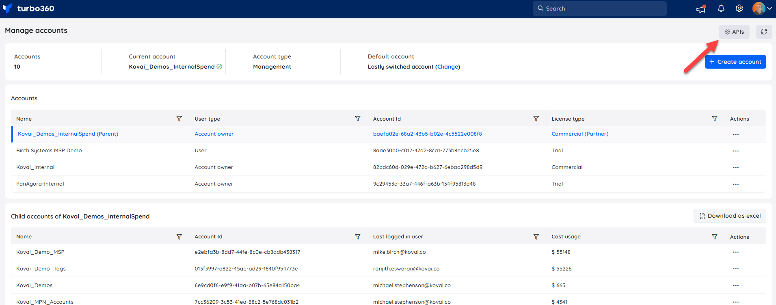Click the baefa02e account Id link
776x305 pixels.
pyautogui.click(x=428, y=134)
